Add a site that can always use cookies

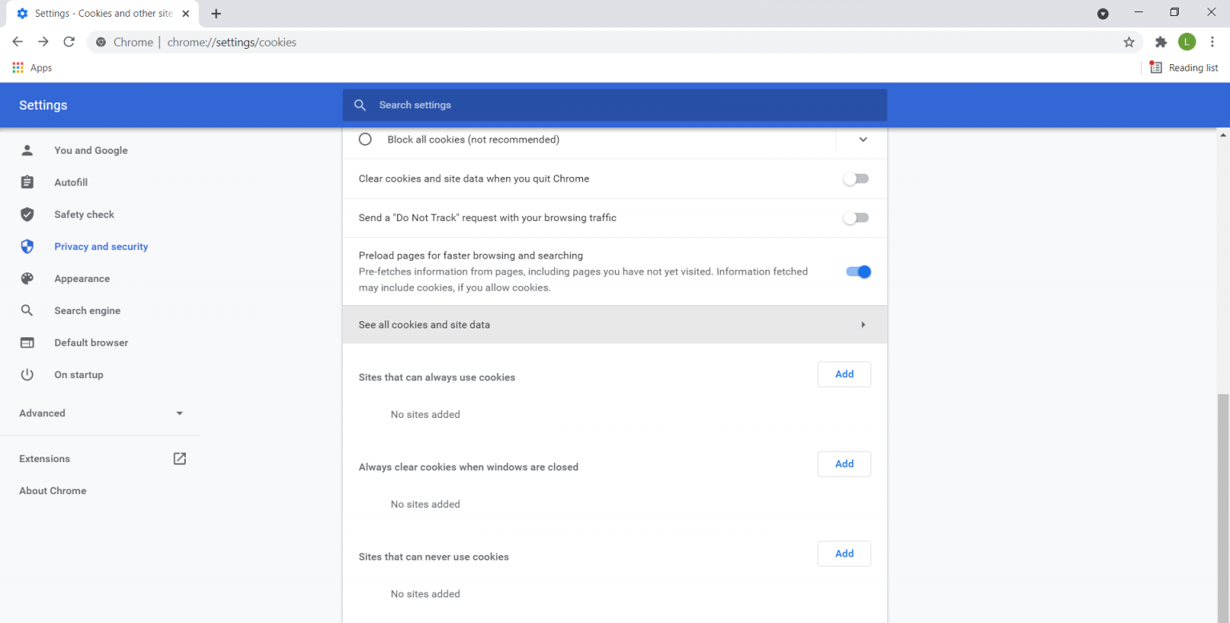click(843, 374)
